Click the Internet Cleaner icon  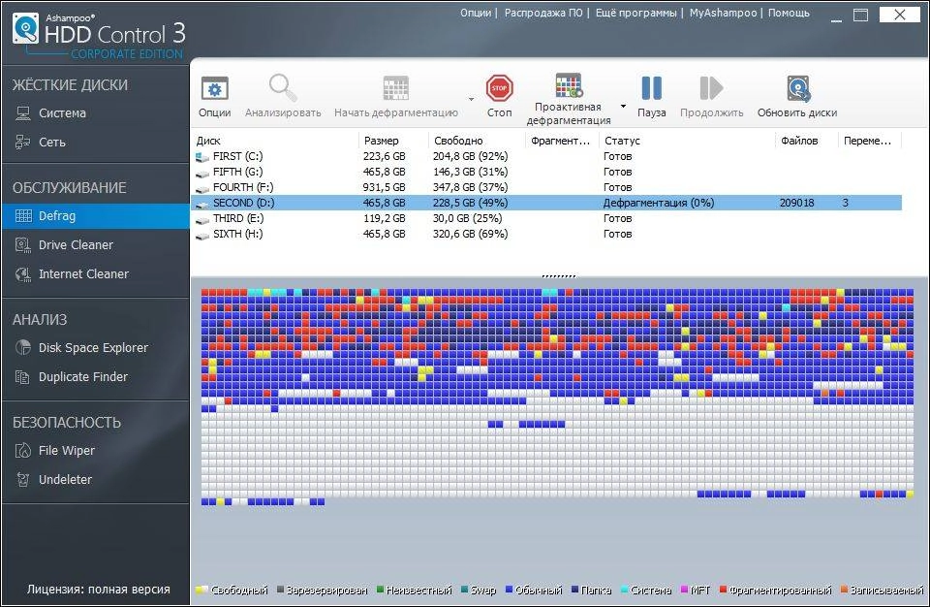23,273
